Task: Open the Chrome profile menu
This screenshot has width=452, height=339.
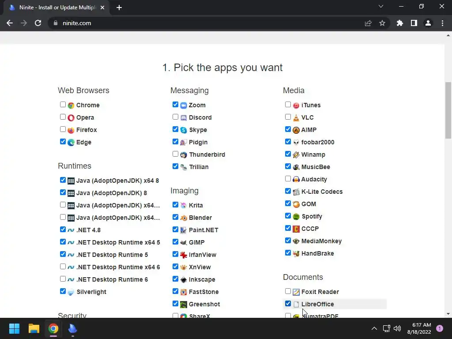Action: pyautogui.click(x=428, y=23)
